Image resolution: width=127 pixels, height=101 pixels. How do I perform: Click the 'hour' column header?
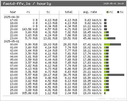(13, 12)
